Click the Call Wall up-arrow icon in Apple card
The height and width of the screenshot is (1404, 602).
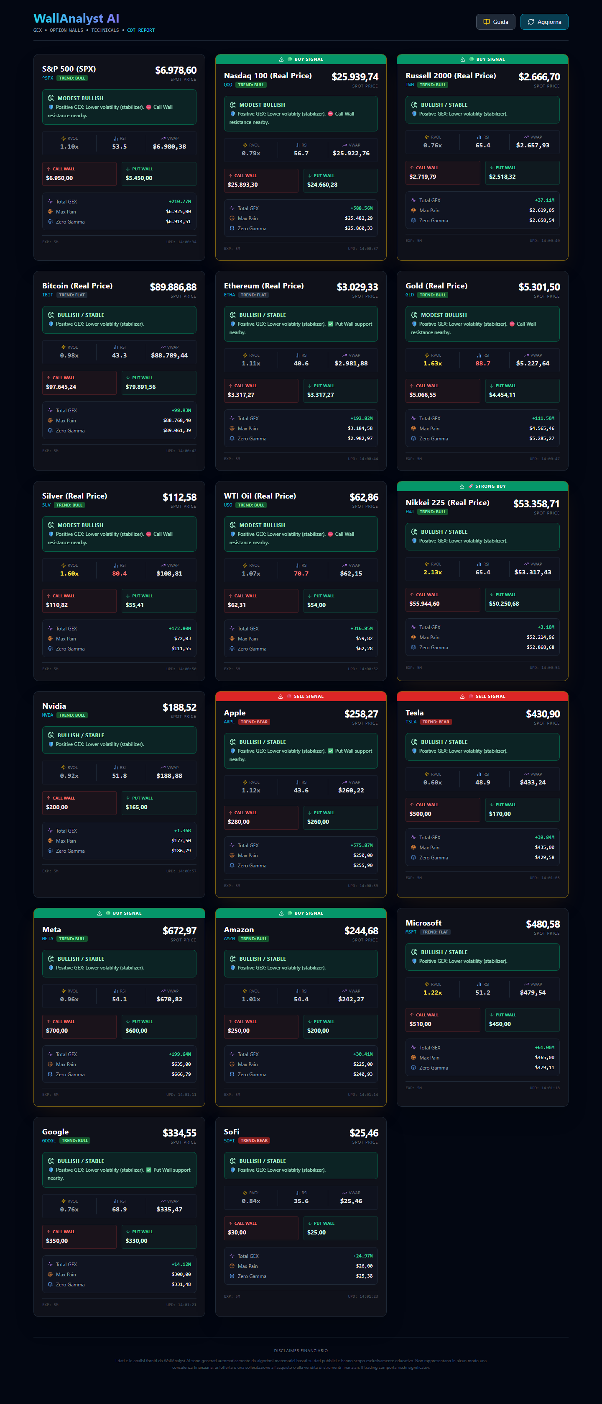click(230, 813)
